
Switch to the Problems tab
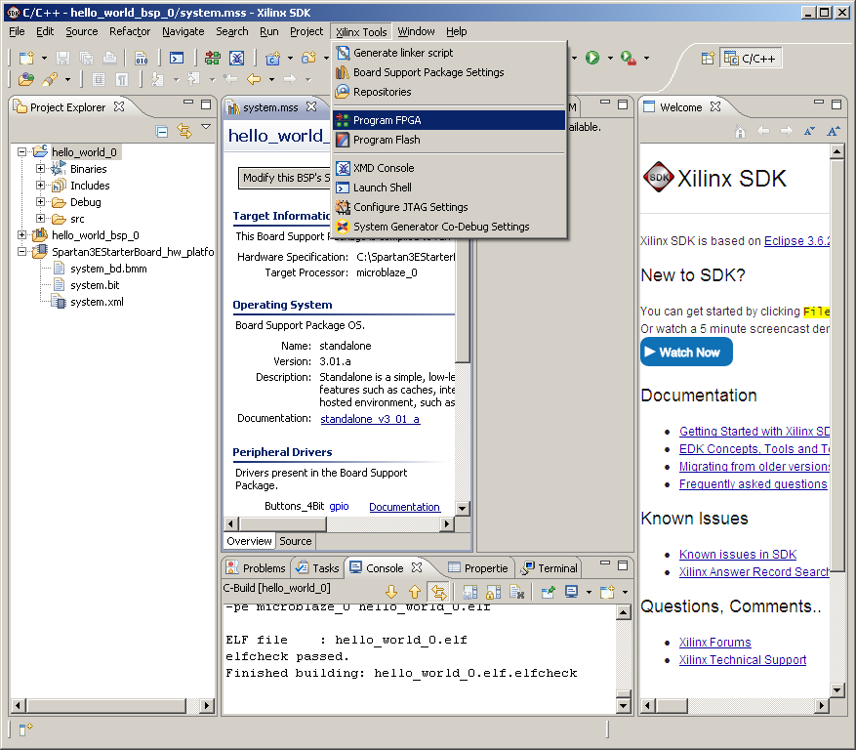[256, 568]
